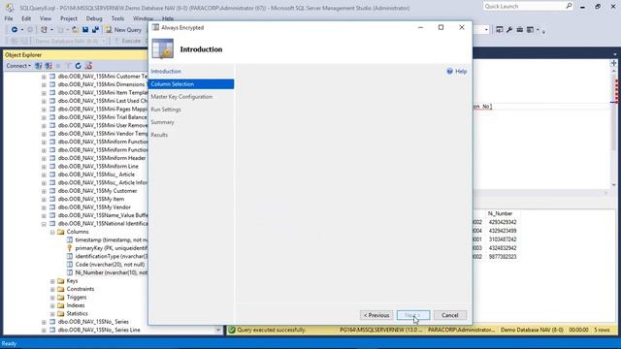
Task: Expand the dbo.OOB_NAV_155$No_ Series Line table
Action: pos(44,330)
